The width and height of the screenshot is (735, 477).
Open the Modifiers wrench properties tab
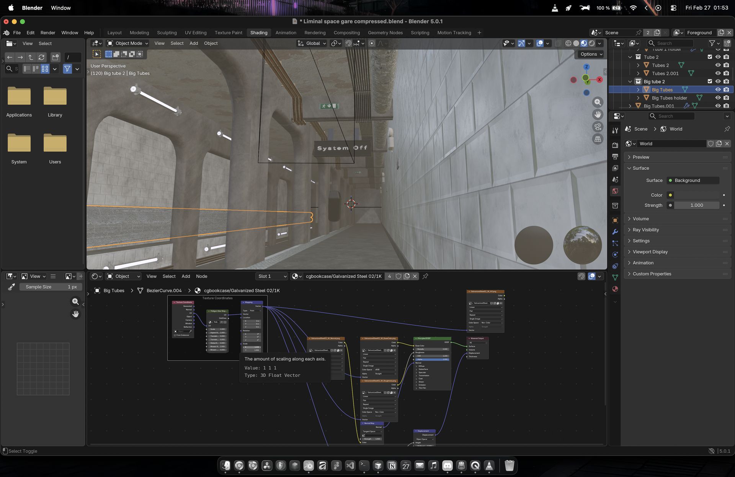pyautogui.click(x=615, y=232)
